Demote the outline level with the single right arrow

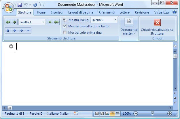[x=50, y=22]
